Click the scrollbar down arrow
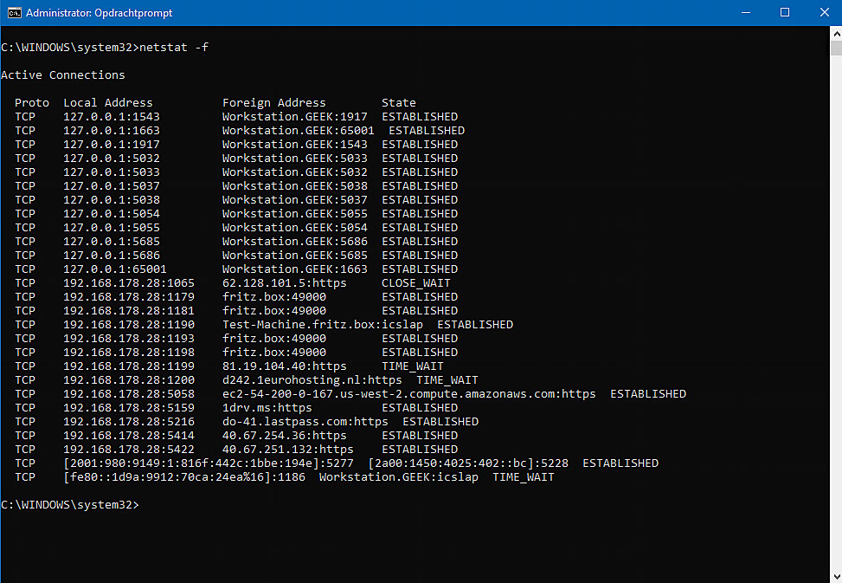842x583 pixels. pos(836,577)
